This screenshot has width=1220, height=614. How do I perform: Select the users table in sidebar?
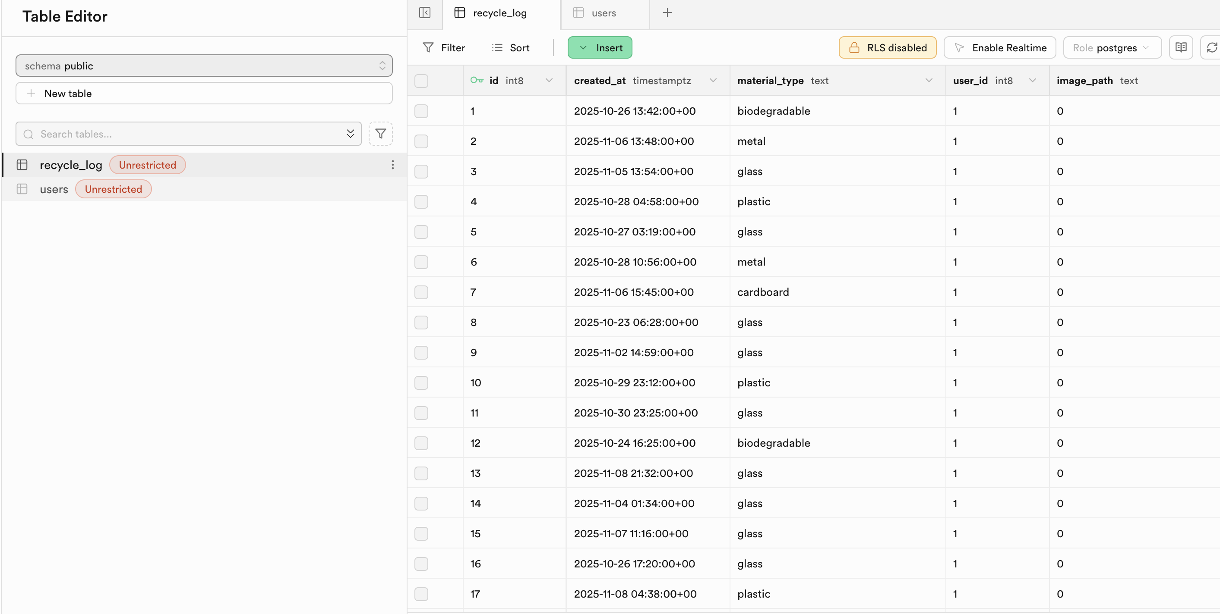pyautogui.click(x=54, y=189)
